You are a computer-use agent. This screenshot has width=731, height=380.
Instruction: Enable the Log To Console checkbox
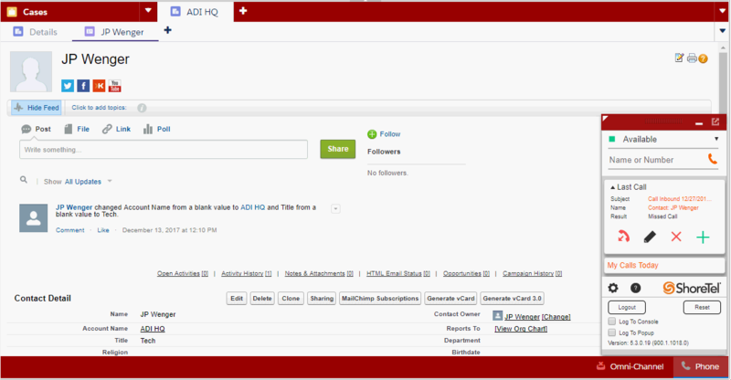tap(611, 322)
